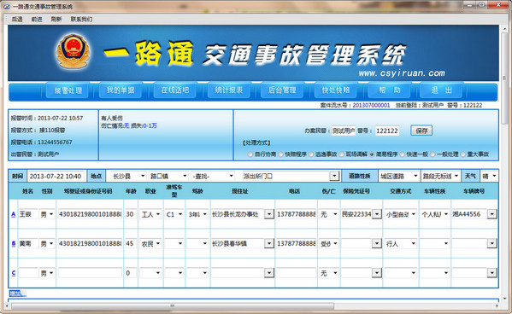The width and height of the screenshot is (512, 314).
Task: Open the 接警处理 navigation tab
Action: pyautogui.click(x=68, y=90)
